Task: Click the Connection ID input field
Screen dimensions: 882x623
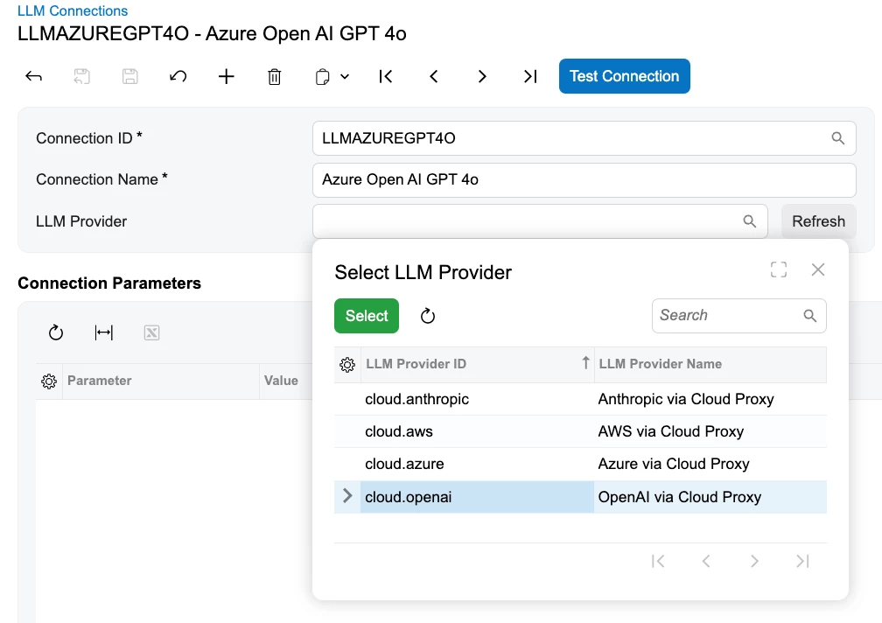Action: click(584, 138)
